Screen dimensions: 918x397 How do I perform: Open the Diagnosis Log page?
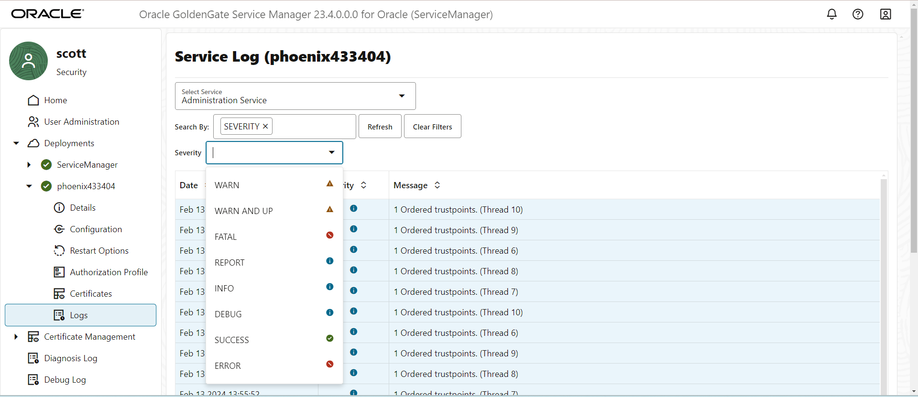pos(71,358)
